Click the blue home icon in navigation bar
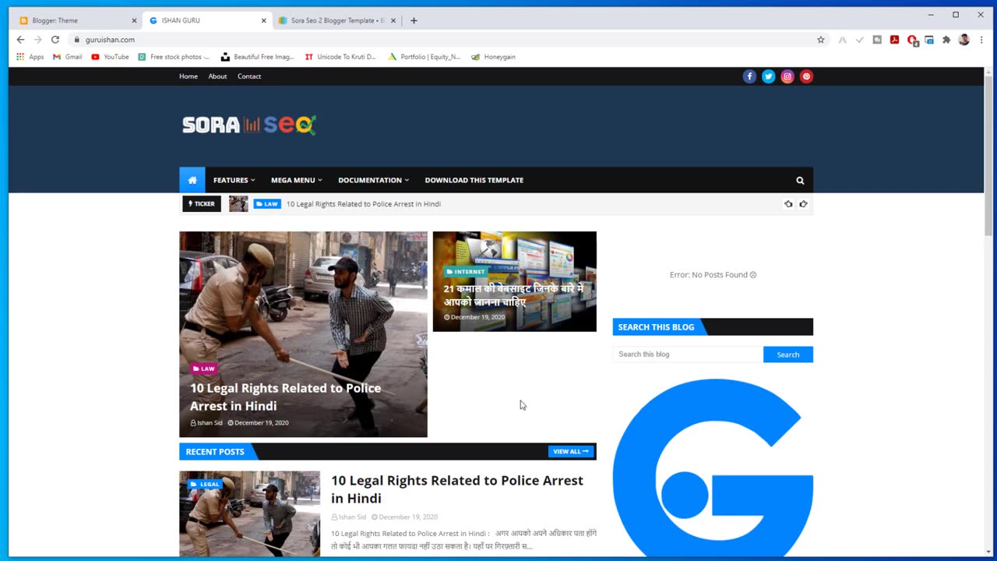The height and width of the screenshot is (561, 997). pyautogui.click(x=192, y=180)
